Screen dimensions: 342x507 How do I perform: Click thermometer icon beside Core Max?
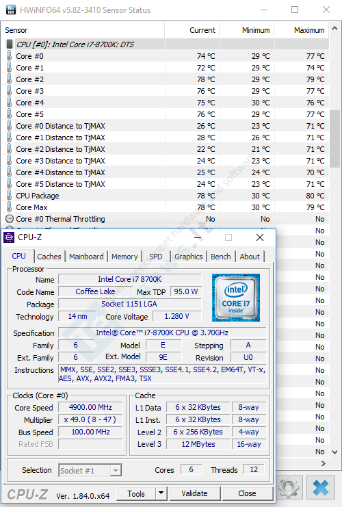point(9,207)
